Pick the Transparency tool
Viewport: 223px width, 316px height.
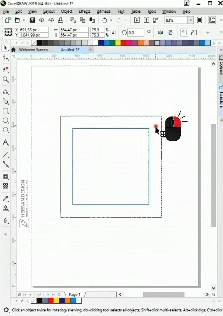tap(6, 186)
